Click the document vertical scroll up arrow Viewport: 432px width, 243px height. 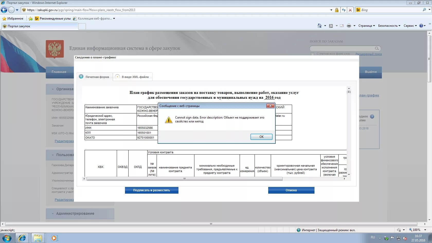coord(349,88)
